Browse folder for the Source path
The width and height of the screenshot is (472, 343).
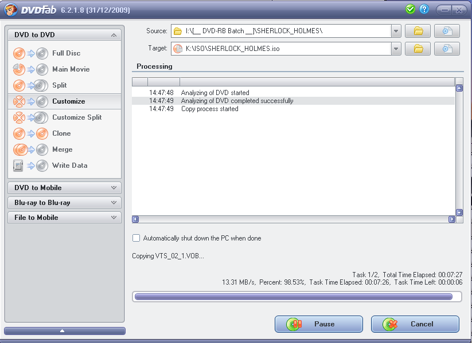coord(418,31)
